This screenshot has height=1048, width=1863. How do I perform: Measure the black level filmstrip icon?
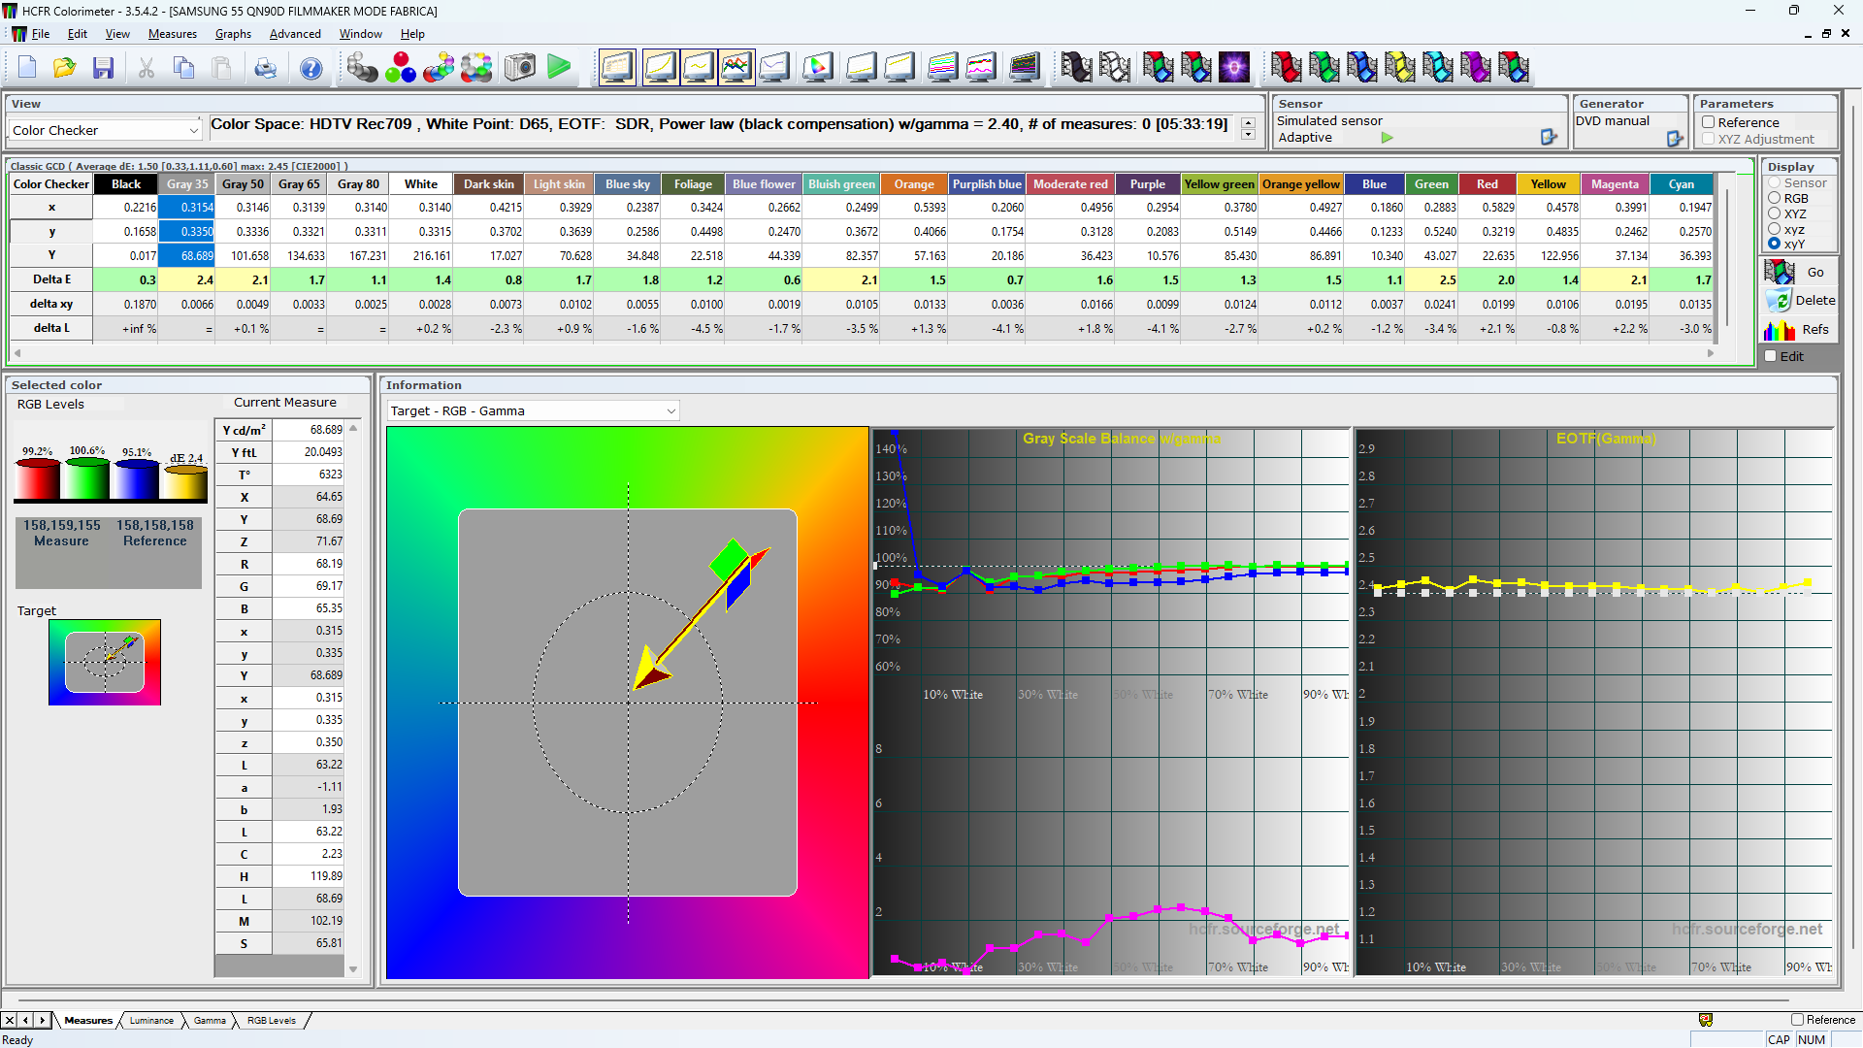[1075, 67]
